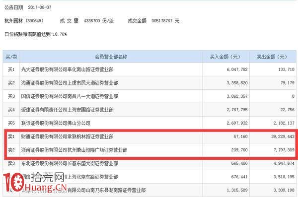Click sell amount 7,797,309
Screen dimensions: 298x197
[x=284, y=150]
